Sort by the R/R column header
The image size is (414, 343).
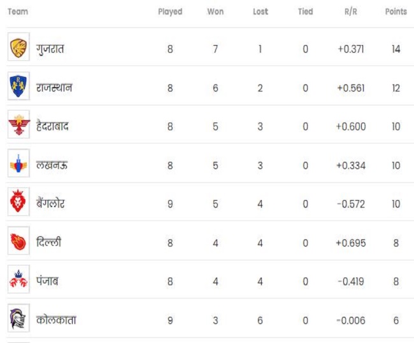pos(350,12)
